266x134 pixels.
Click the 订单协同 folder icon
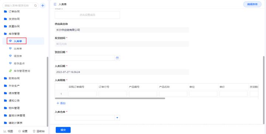(x=6, y=11)
